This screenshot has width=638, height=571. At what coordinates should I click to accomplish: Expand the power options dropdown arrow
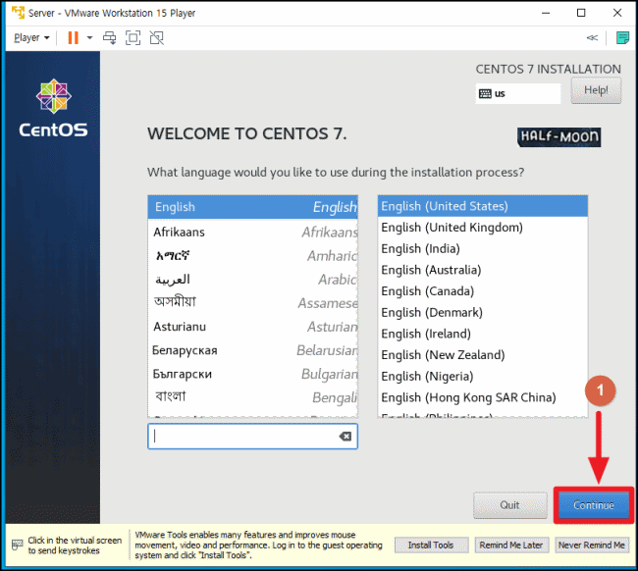point(89,38)
